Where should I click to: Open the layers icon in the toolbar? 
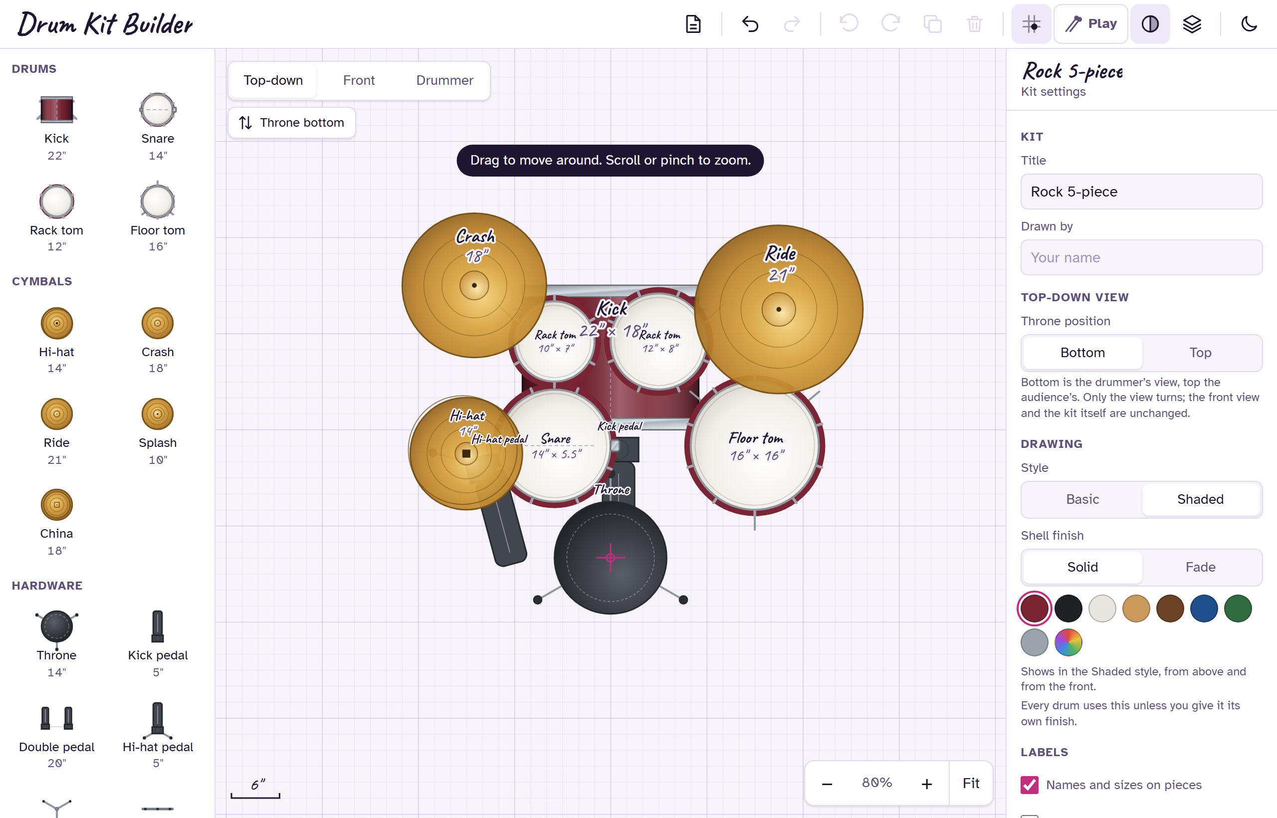coord(1192,24)
